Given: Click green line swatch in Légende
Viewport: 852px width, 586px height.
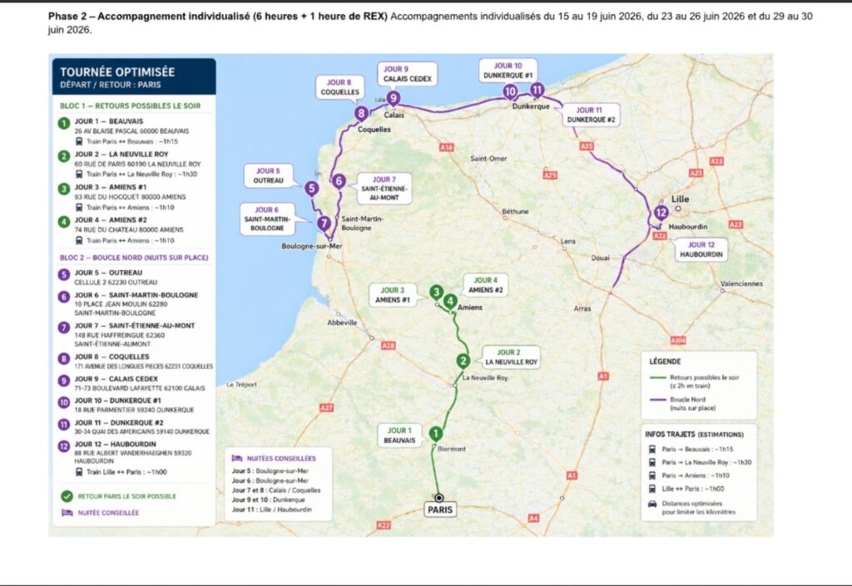Looking at the screenshot, I should click(658, 377).
